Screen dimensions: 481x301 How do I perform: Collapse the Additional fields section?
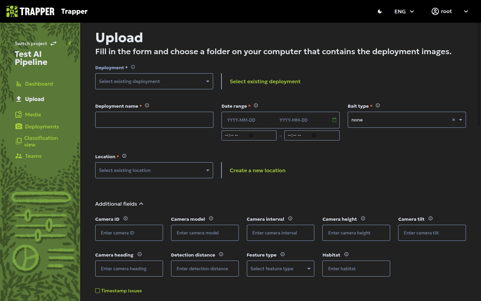[119, 204]
